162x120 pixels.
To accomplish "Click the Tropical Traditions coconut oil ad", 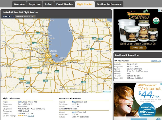I will [x=138, y=30].
